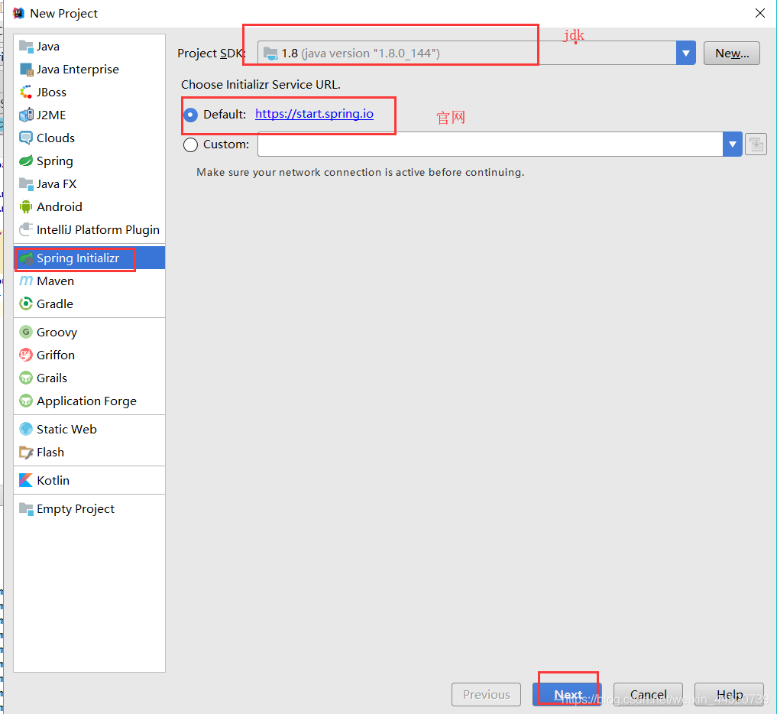Select the Empty Project list entry
This screenshot has height=714, width=777.
click(89, 508)
